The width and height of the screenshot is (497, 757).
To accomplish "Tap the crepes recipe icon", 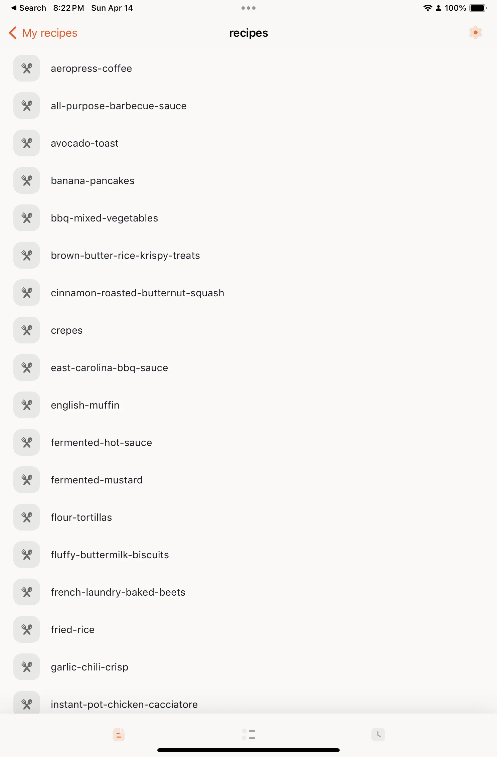I will [x=27, y=330].
